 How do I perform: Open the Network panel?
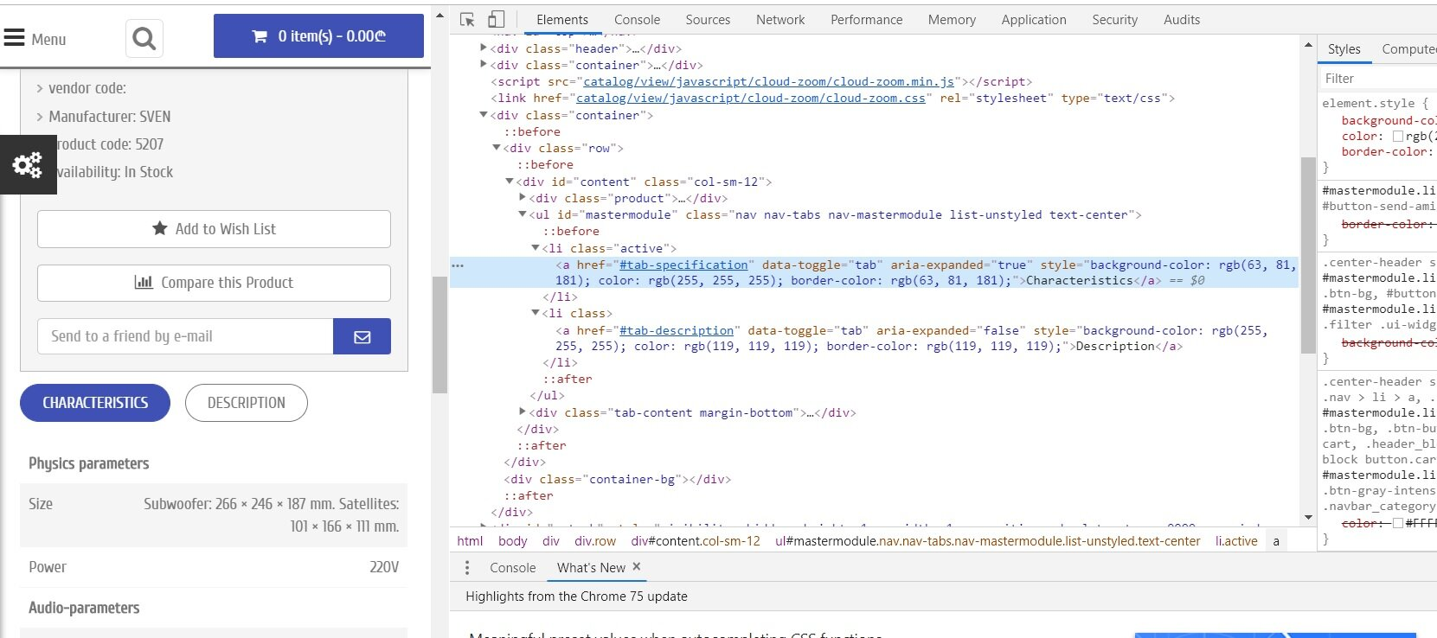click(780, 19)
